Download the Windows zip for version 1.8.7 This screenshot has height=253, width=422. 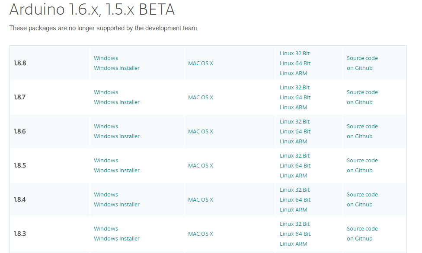(x=106, y=92)
